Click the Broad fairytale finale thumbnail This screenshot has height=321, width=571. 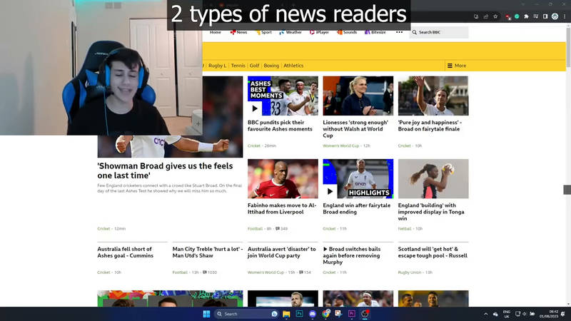433,96
